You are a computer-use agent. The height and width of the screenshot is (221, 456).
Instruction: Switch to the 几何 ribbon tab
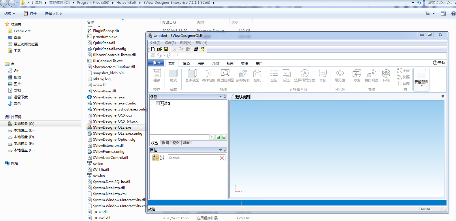(215, 64)
